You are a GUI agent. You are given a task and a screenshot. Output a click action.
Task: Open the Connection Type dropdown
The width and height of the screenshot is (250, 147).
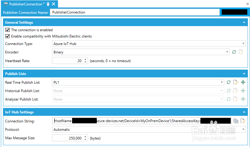click(x=243, y=43)
